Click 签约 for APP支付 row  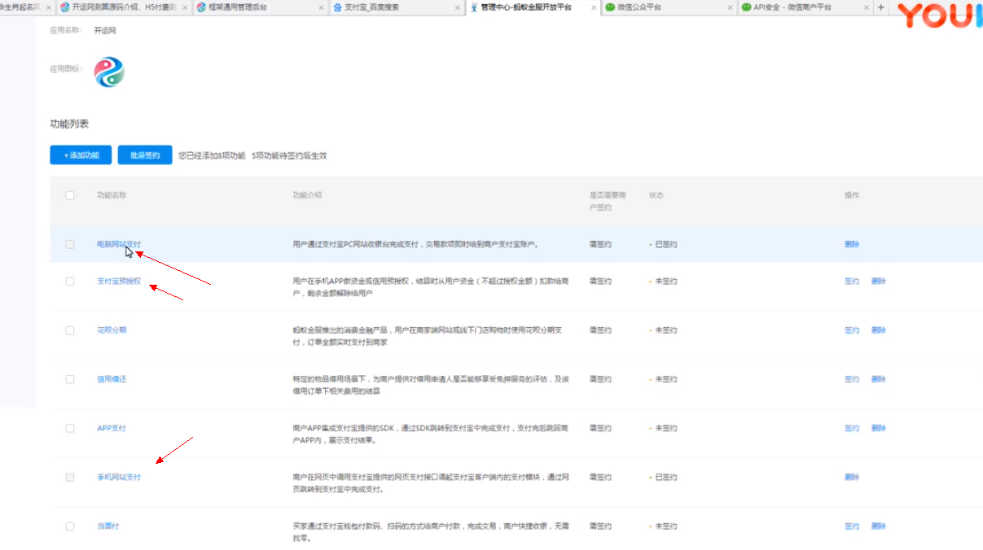[852, 428]
